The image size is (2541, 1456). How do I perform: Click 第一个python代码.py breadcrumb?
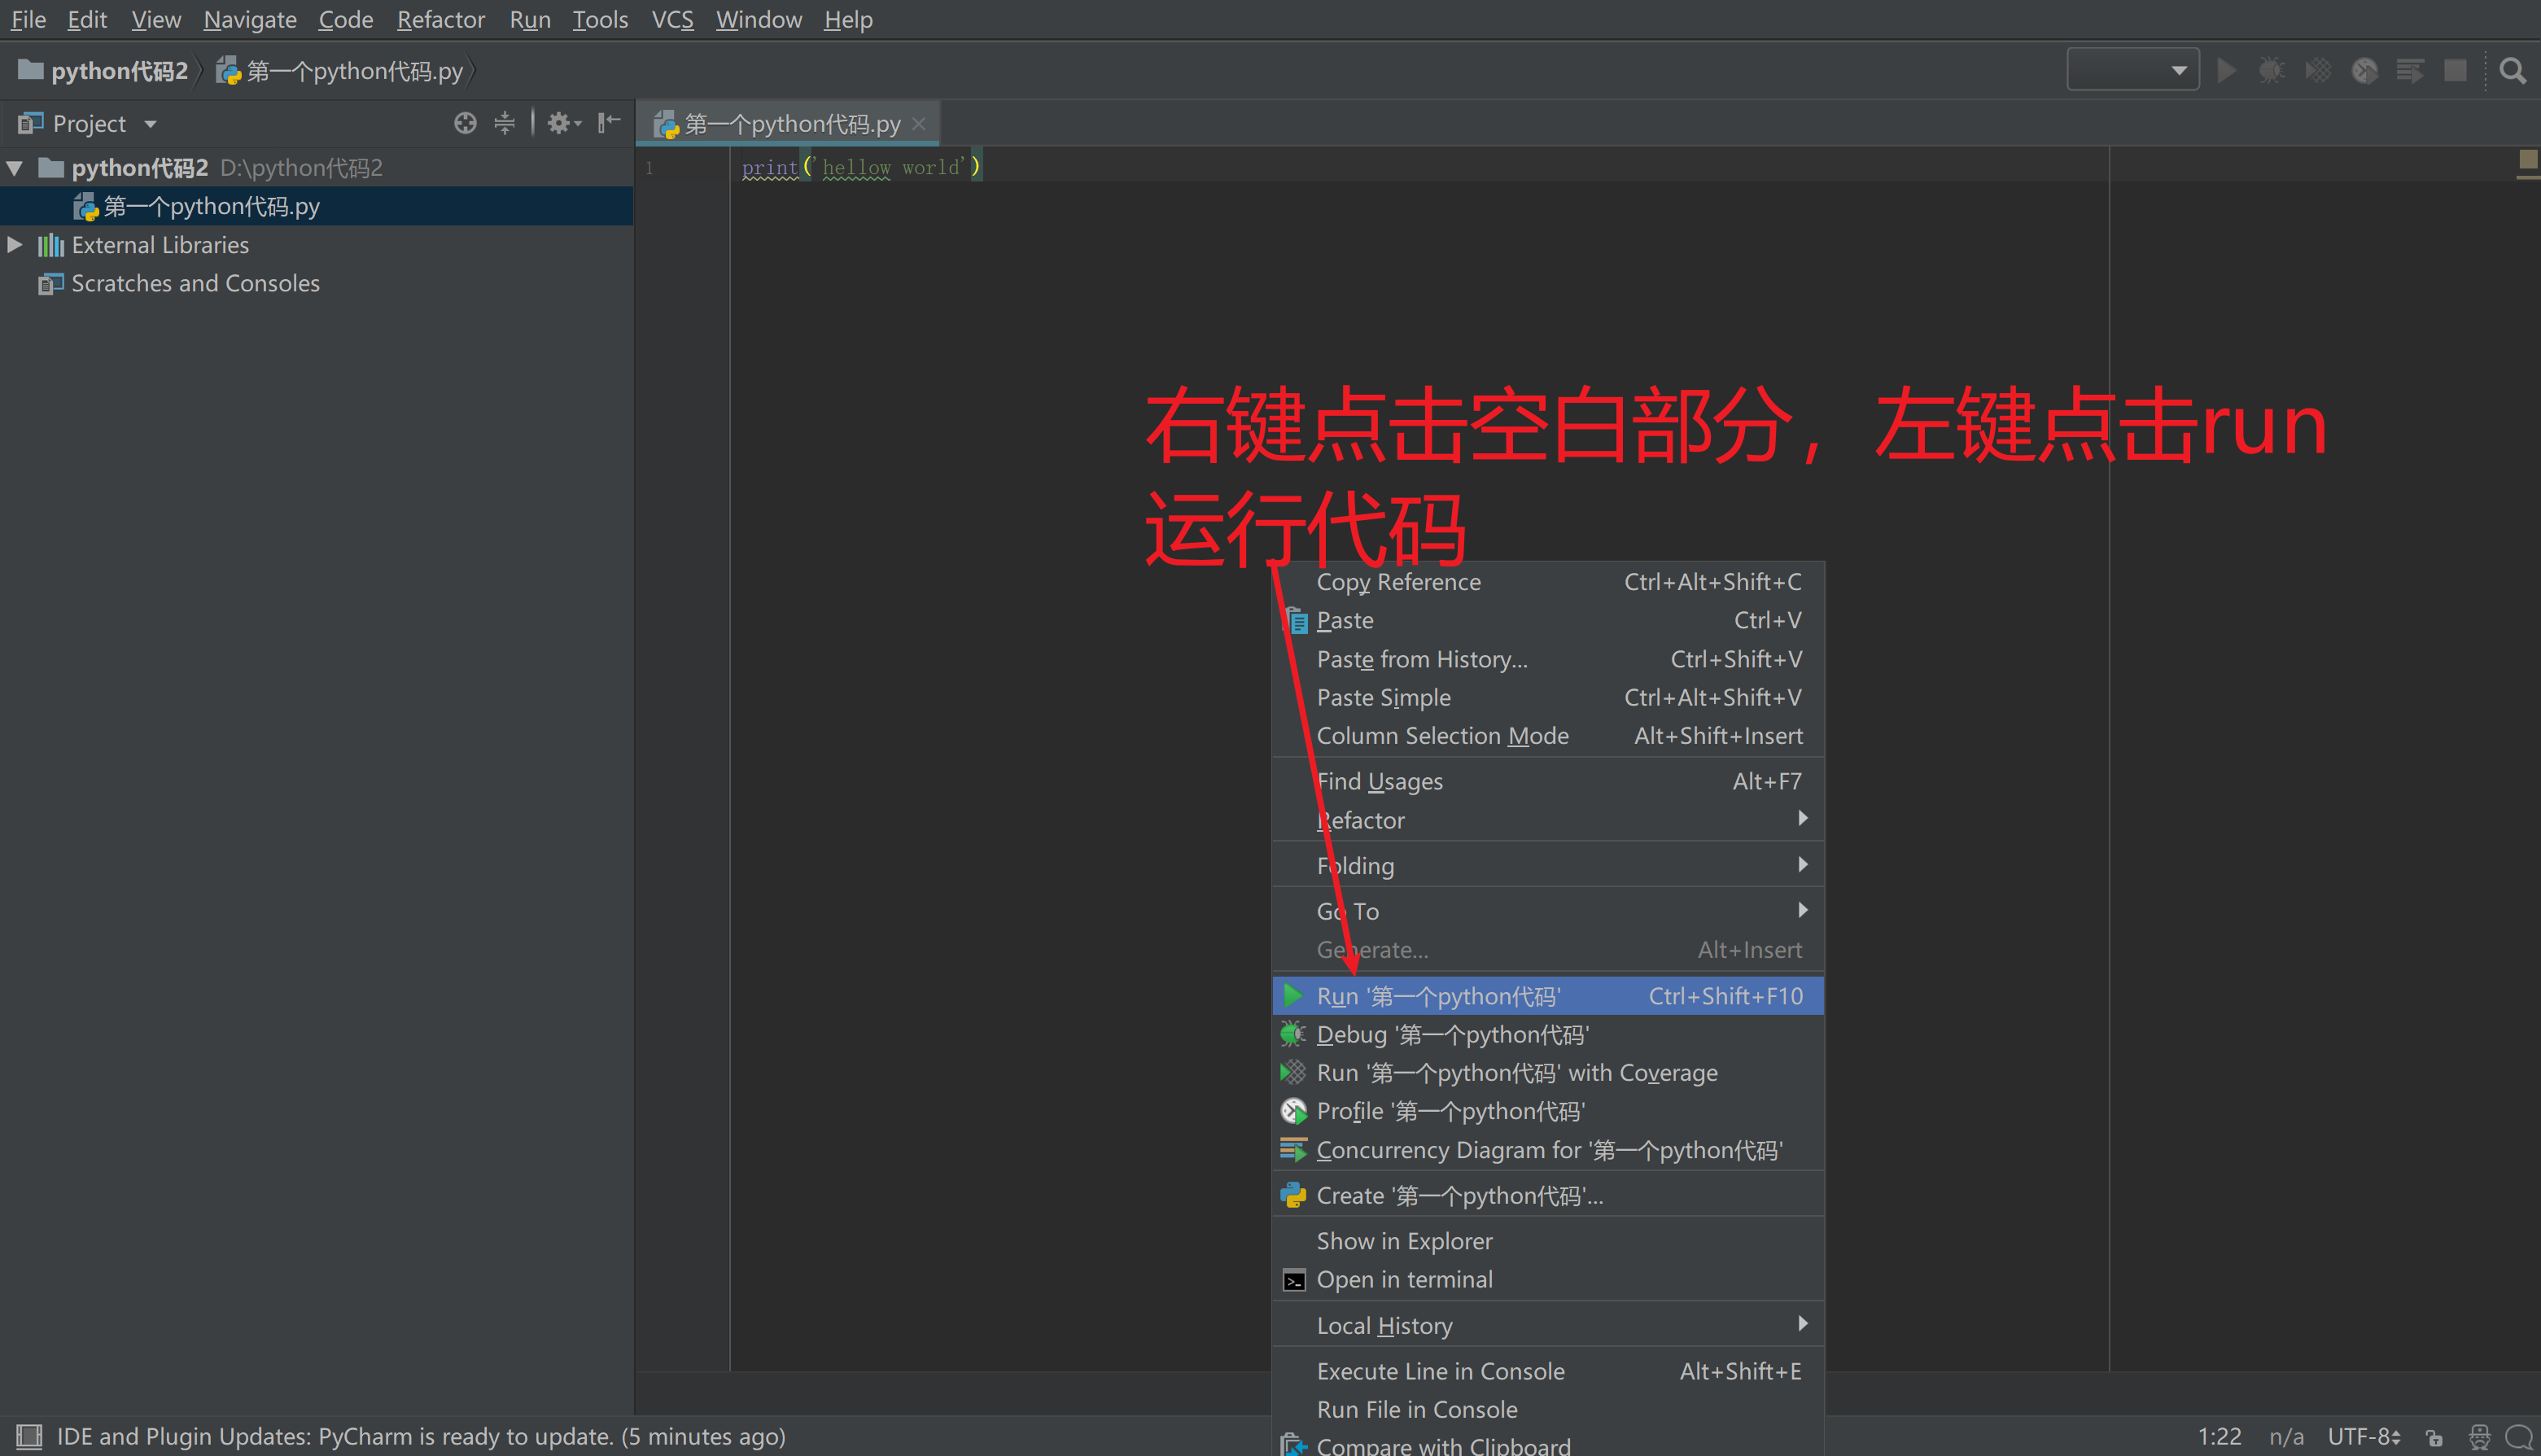pos(340,71)
